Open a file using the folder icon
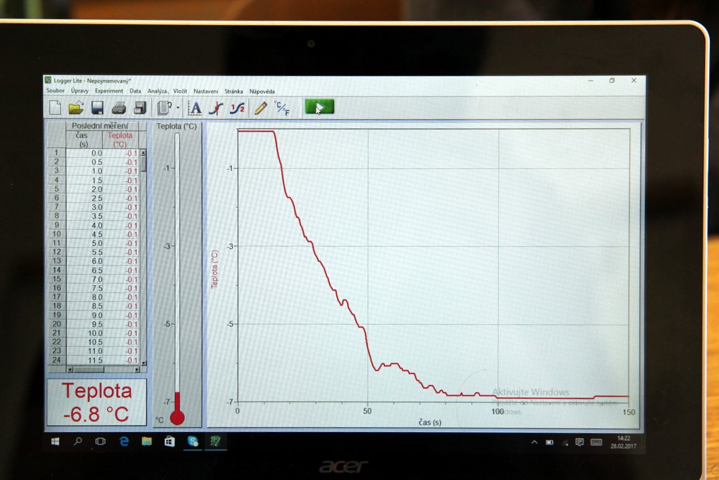The image size is (719, 480). pyautogui.click(x=76, y=107)
